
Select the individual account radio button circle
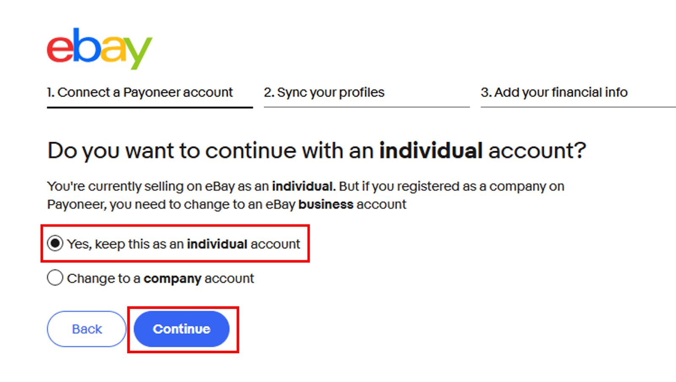coord(55,243)
